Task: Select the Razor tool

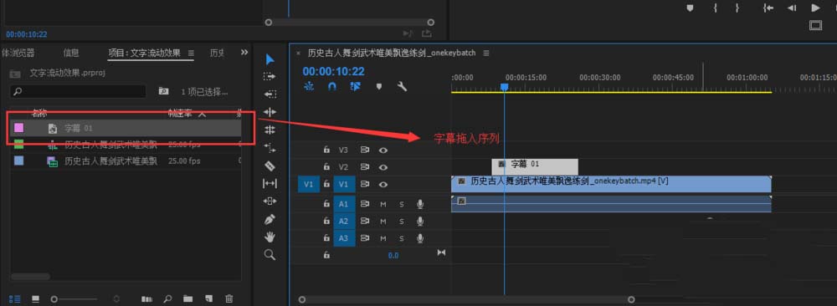Action: [270, 166]
